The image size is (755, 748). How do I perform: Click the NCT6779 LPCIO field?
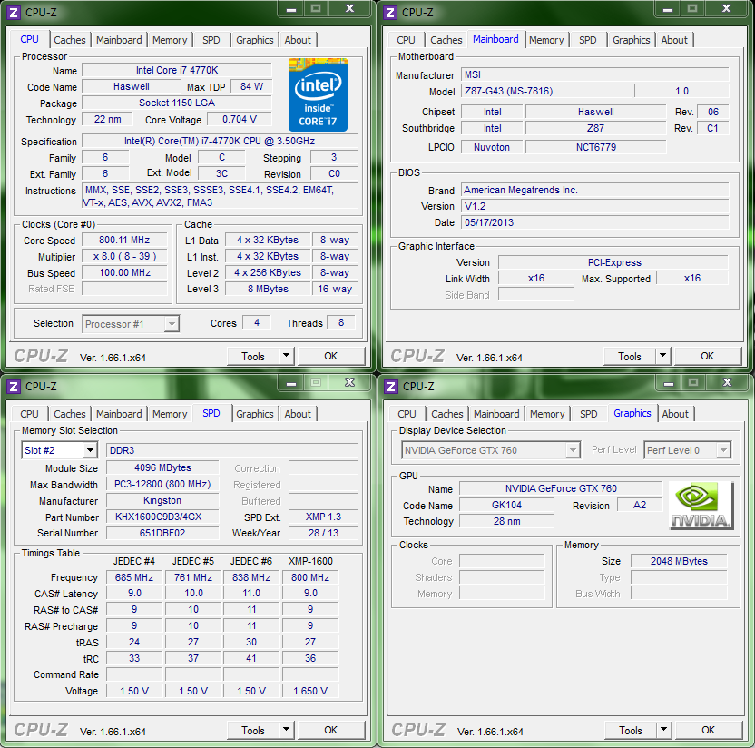[596, 147]
